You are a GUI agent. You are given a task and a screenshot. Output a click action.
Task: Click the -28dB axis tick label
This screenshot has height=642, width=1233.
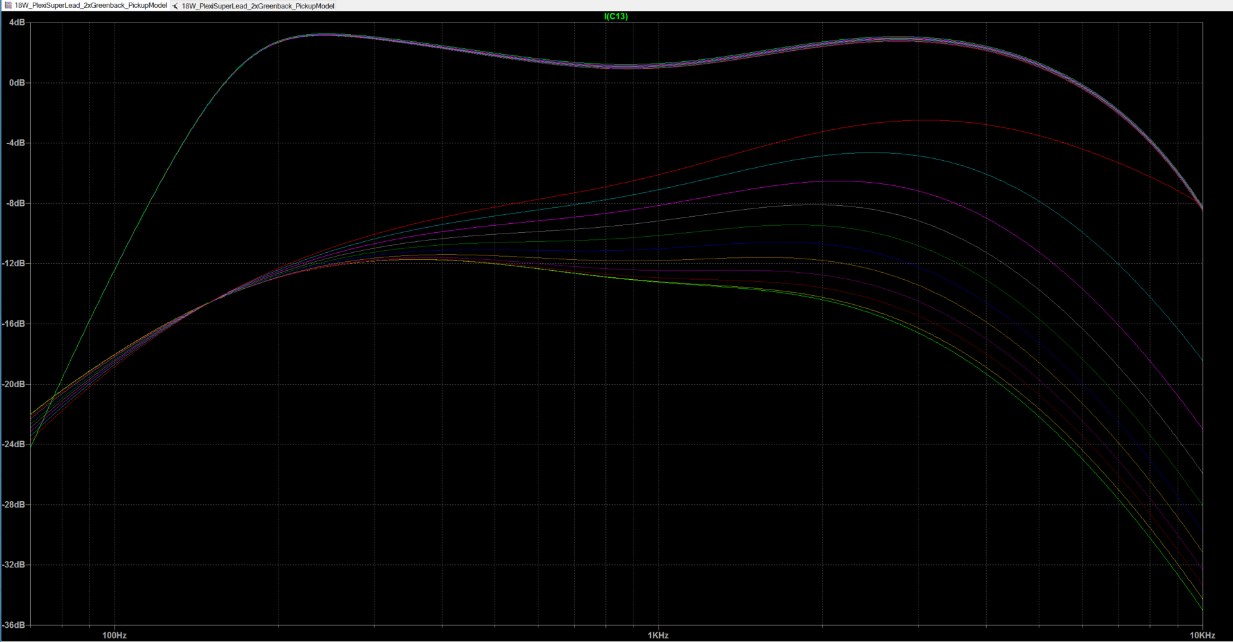14,504
